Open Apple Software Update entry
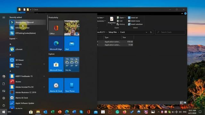Image resolution: width=205 pixels, height=115 pixels. pos(28,103)
